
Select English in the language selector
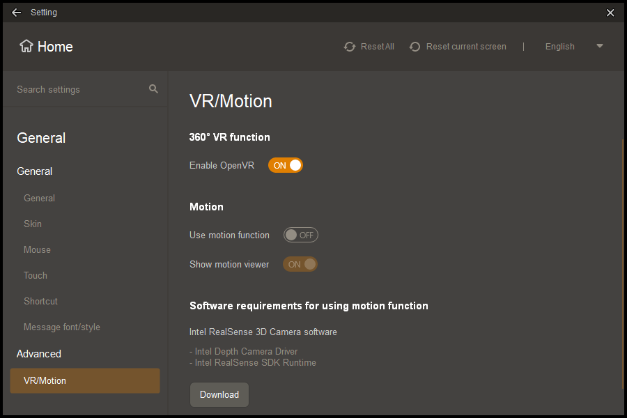559,47
